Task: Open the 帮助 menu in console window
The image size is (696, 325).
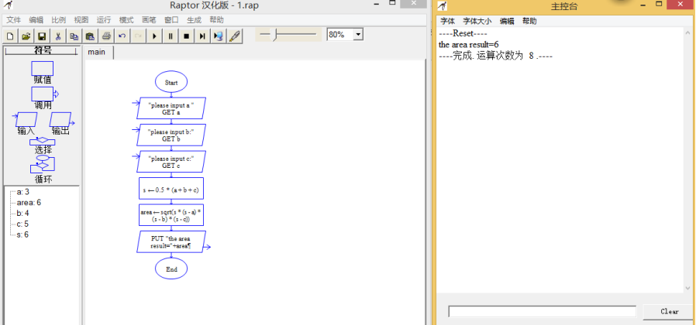Action: coord(529,21)
